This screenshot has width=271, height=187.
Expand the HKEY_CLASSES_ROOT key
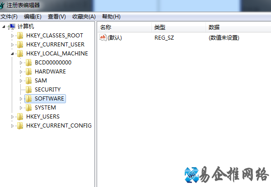[13, 36]
